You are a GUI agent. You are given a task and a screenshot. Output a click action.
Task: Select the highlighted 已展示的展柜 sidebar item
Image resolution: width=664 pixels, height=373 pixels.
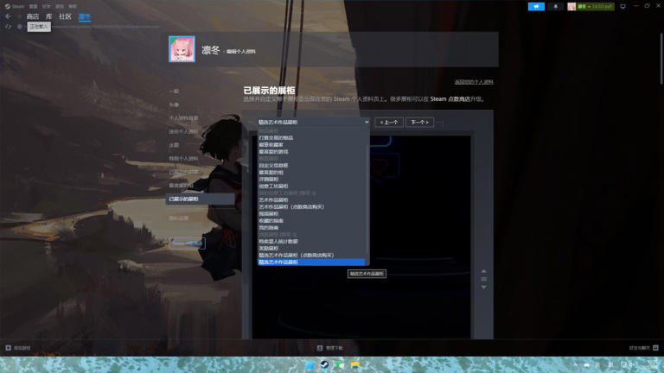coord(200,199)
